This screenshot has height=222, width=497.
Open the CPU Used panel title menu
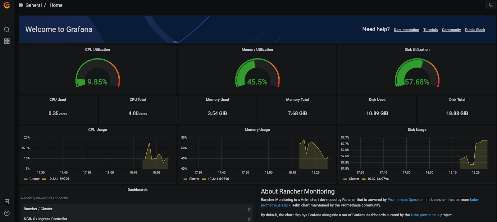58,100
